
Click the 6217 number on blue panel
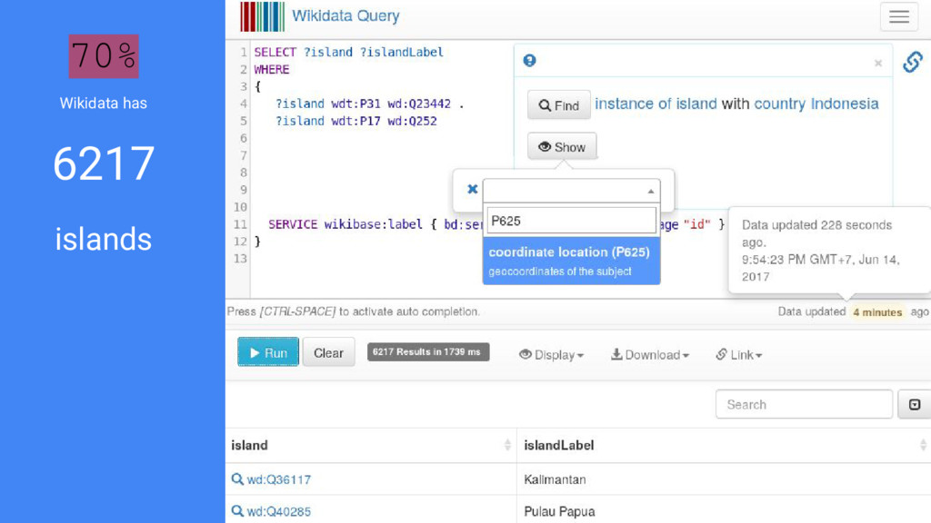point(104,163)
